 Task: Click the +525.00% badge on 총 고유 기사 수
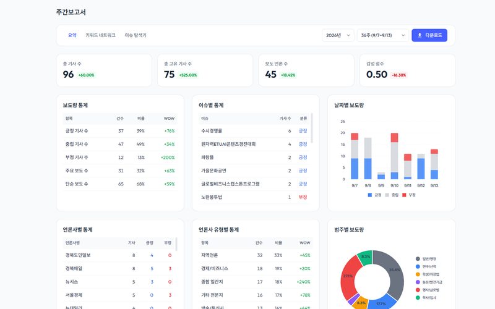point(188,75)
